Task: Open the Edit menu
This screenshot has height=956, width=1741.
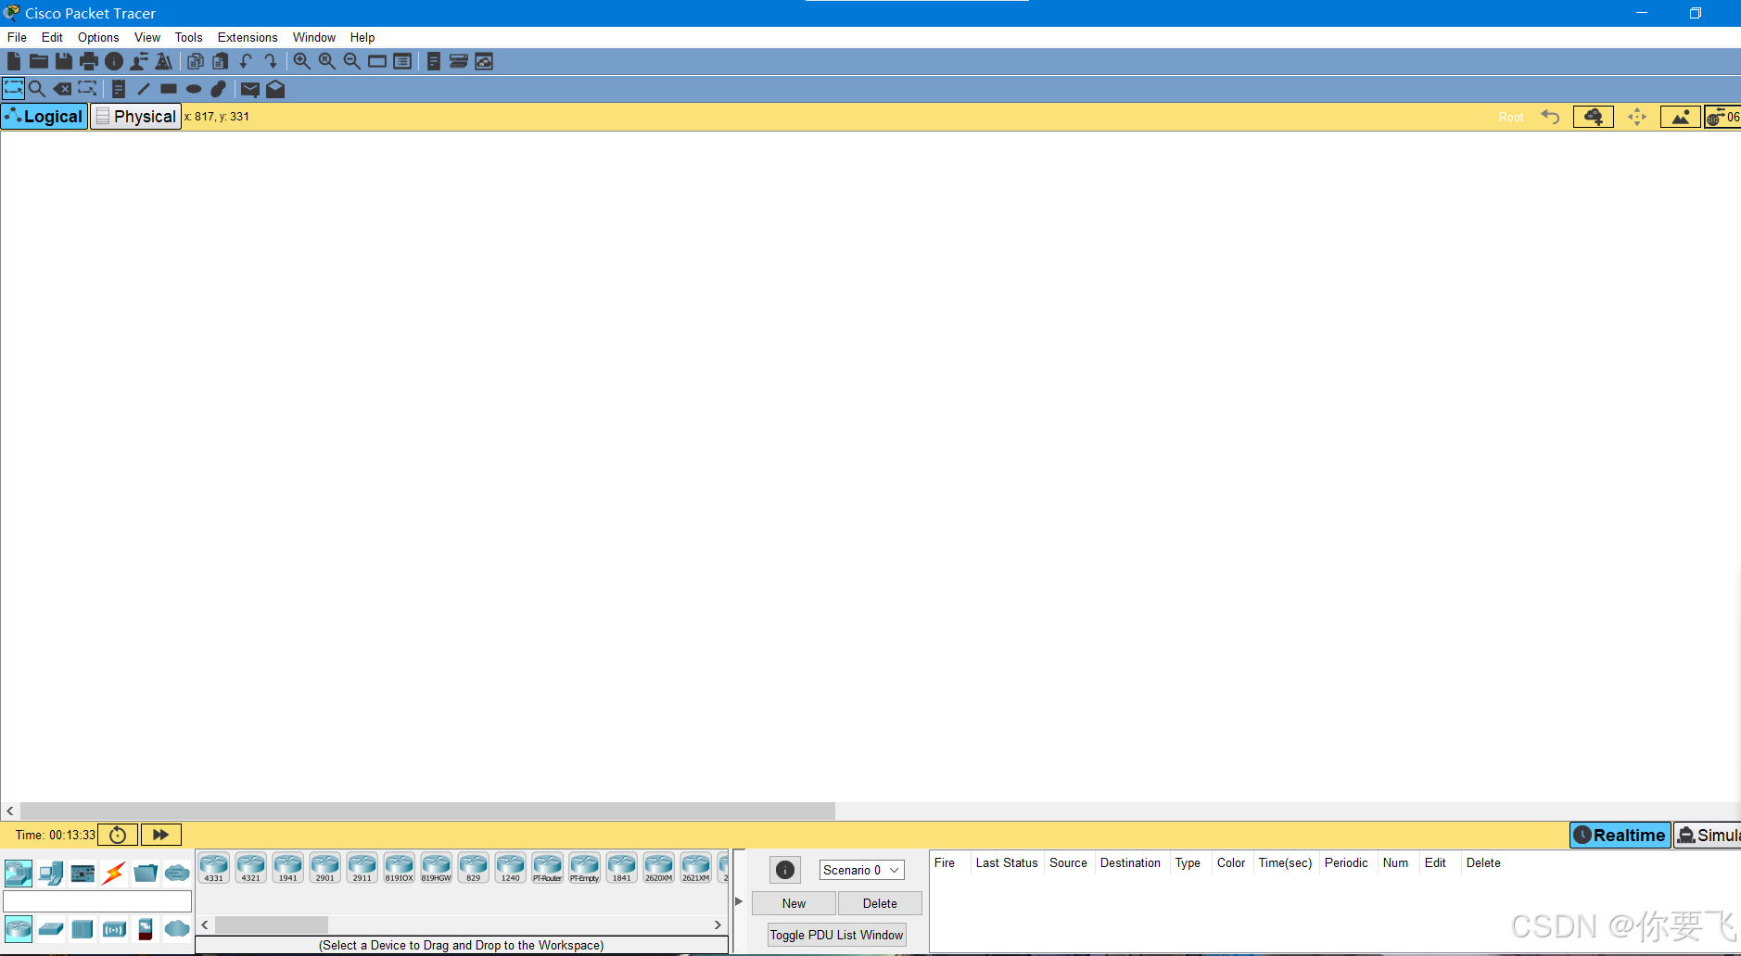Action: coord(52,37)
